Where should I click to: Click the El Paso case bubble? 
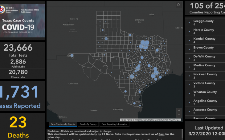click(72, 56)
